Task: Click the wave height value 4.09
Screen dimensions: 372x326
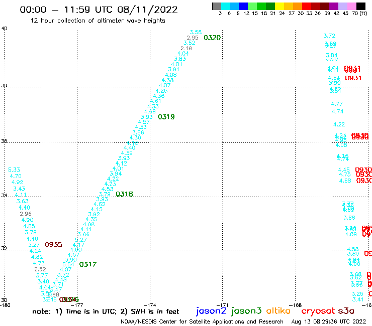Action: 351,234
